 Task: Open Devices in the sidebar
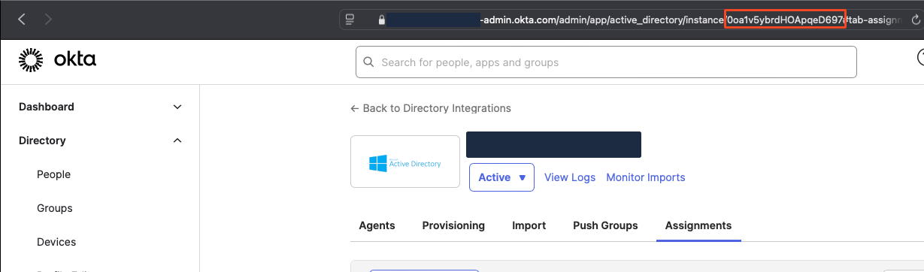pos(56,242)
